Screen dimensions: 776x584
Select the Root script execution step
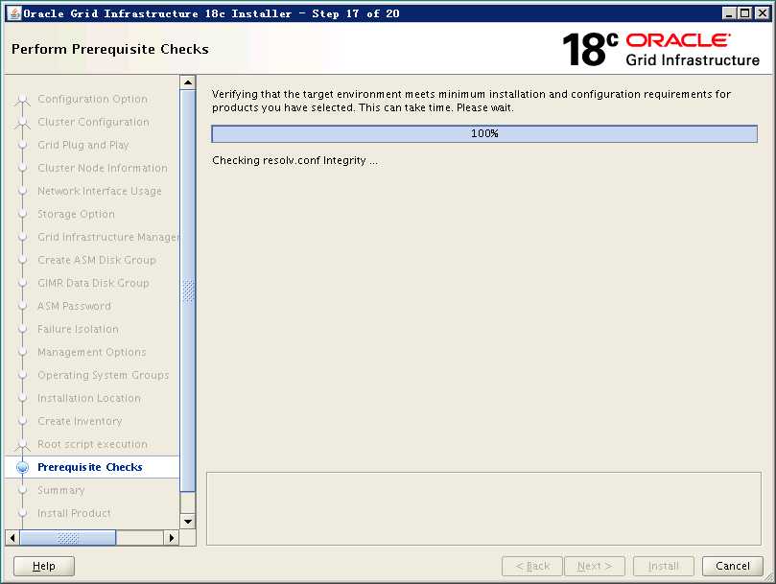tap(92, 444)
